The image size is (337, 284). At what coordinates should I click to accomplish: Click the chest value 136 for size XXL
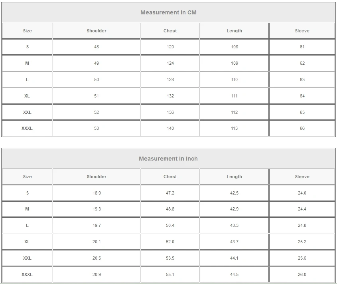(170, 112)
